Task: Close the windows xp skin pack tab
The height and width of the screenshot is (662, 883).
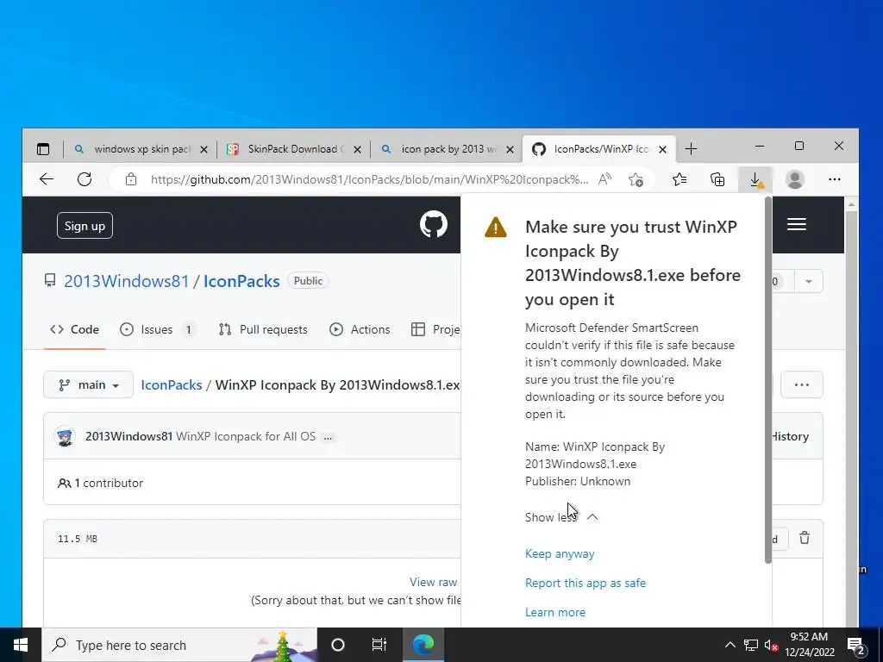Action: pos(204,150)
